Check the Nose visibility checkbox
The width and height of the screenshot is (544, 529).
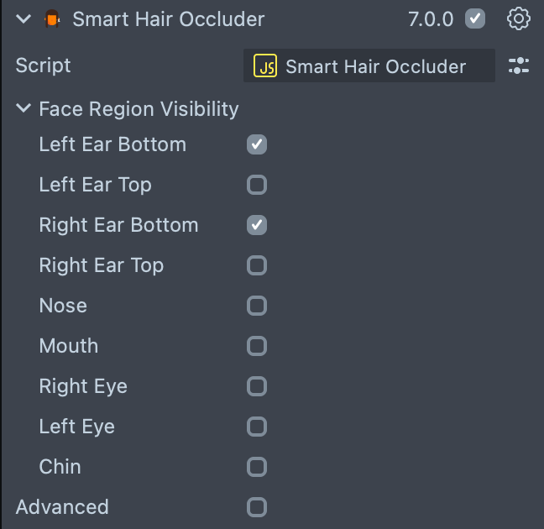point(257,306)
